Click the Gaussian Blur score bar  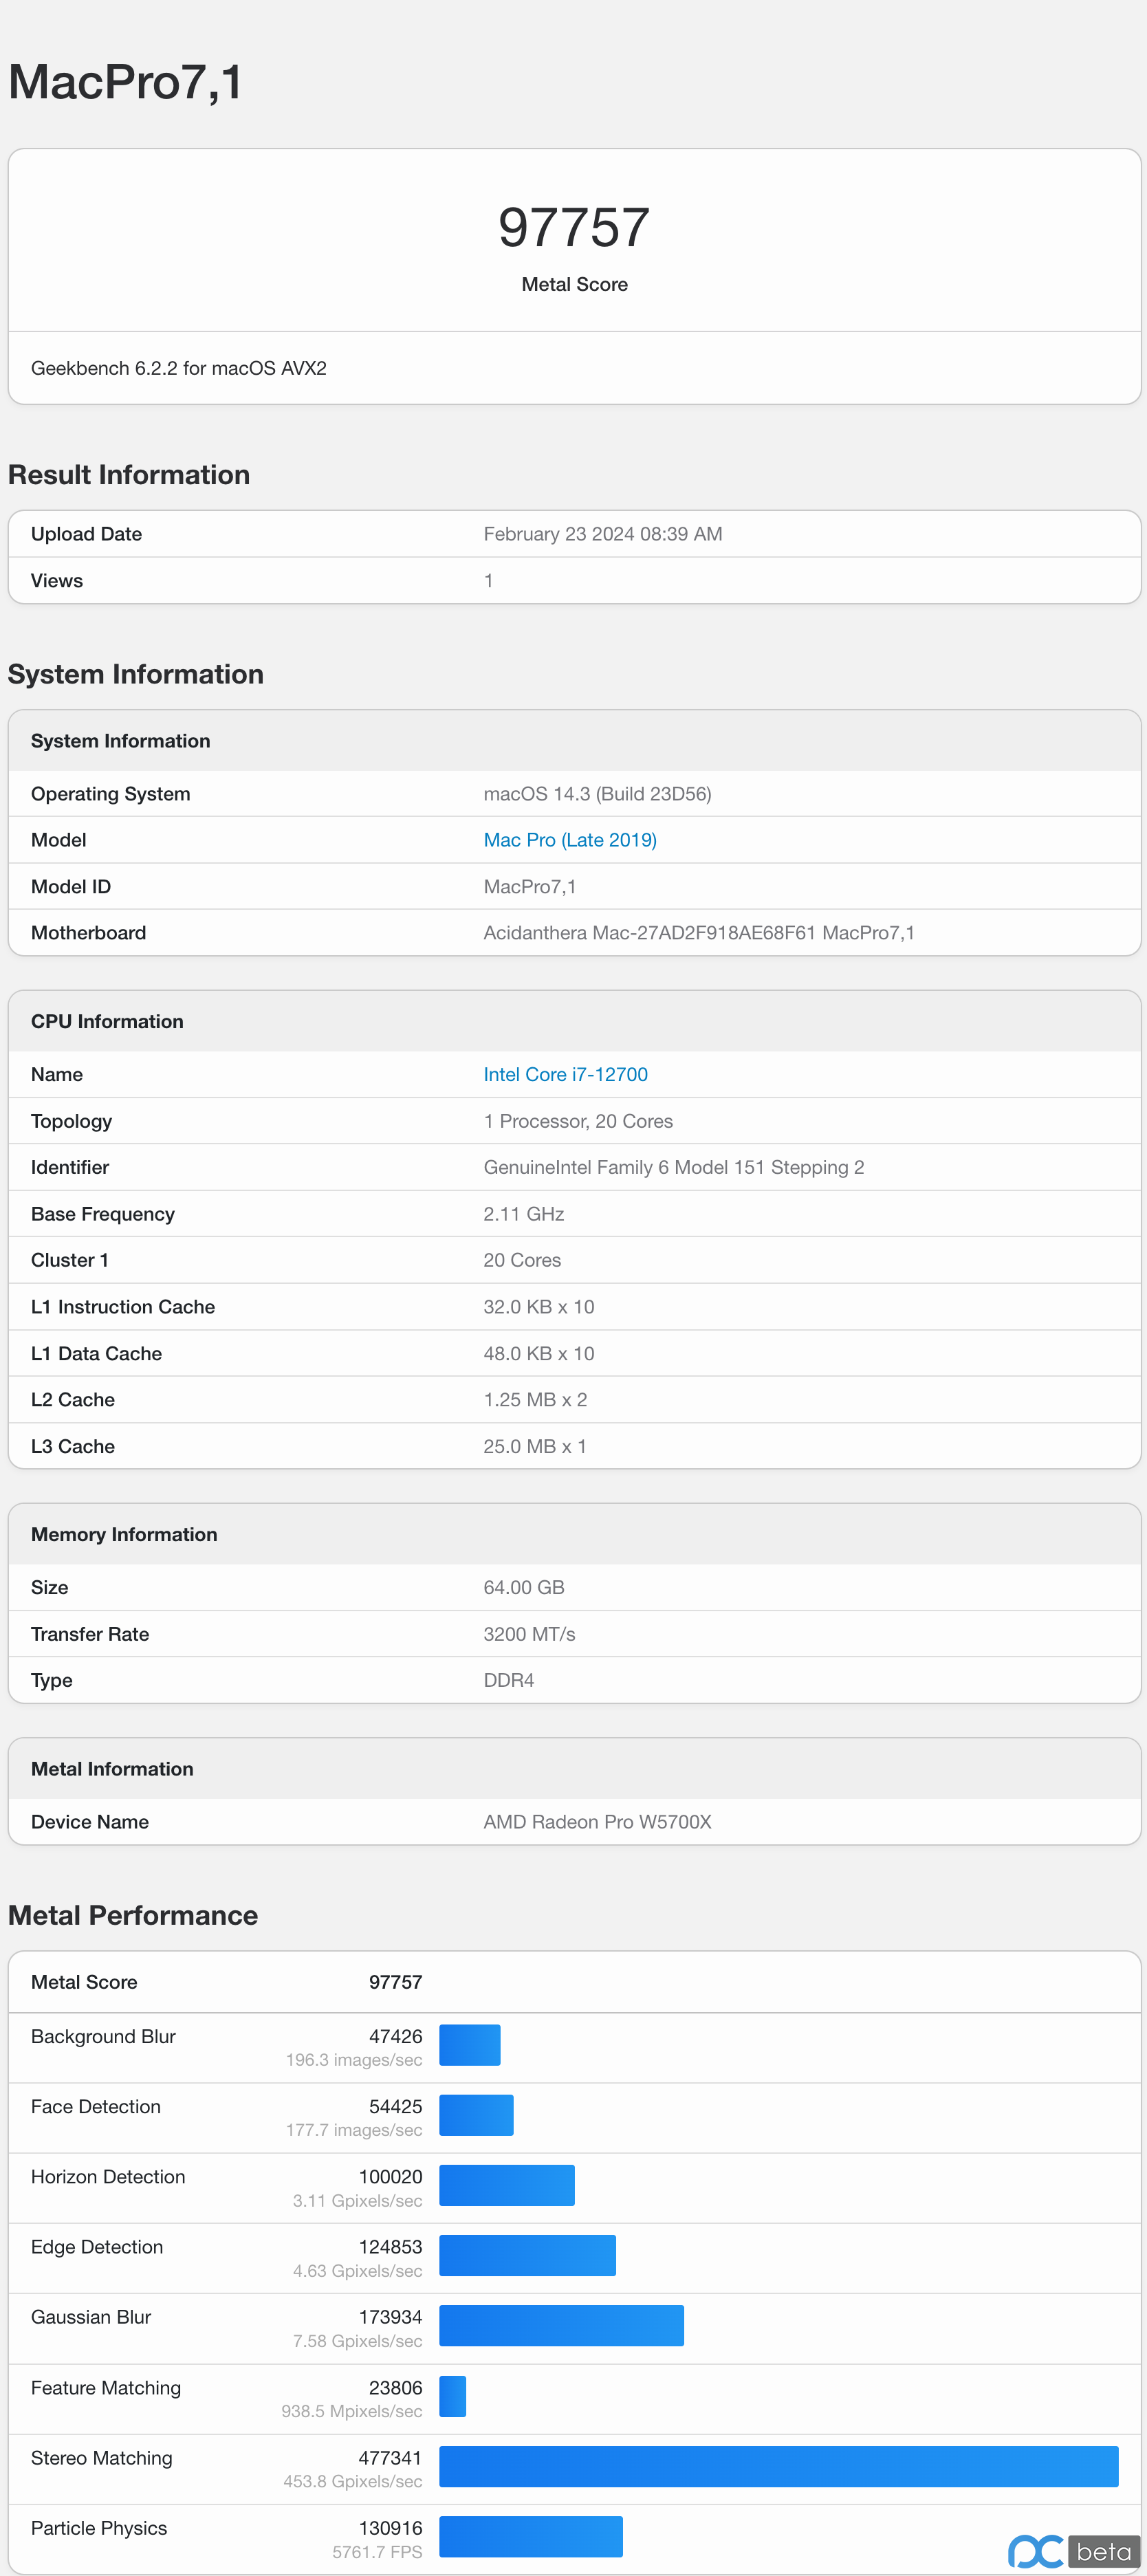(x=561, y=2326)
